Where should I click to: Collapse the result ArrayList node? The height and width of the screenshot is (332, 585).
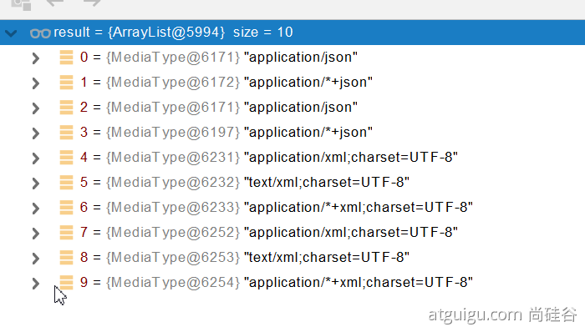(x=11, y=33)
